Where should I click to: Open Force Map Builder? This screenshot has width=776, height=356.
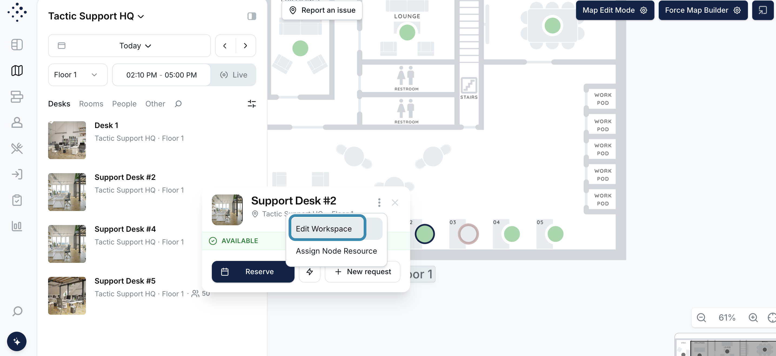point(703,10)
